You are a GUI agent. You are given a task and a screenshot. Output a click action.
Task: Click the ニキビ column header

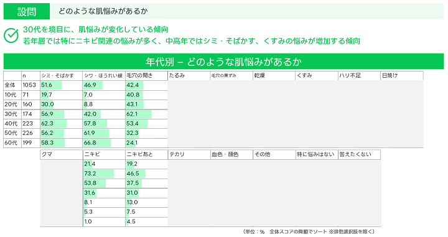click(104, 154)
